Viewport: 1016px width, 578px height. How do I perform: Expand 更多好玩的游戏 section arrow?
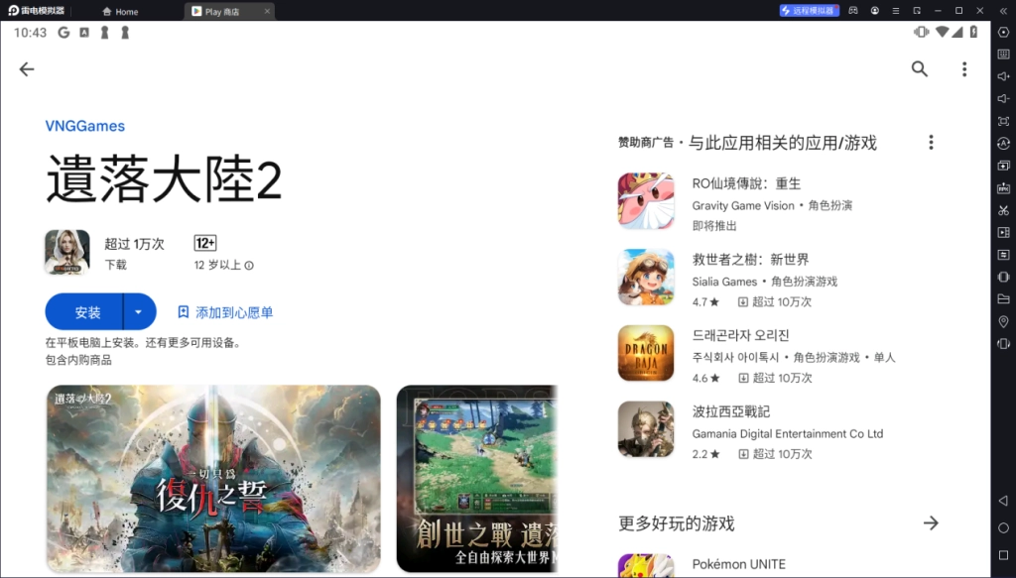[931, 523]
